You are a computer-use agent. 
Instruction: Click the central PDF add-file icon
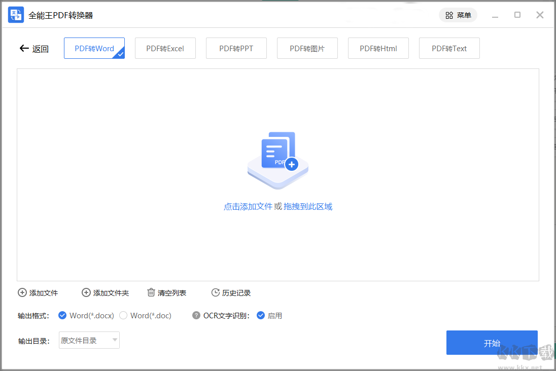click(x=277, y=159)
